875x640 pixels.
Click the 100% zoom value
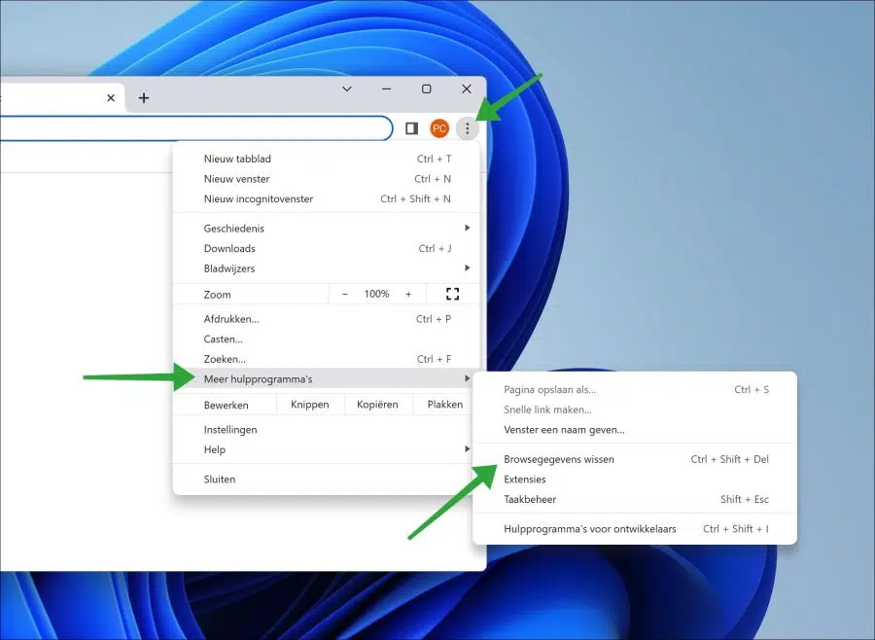376,294
